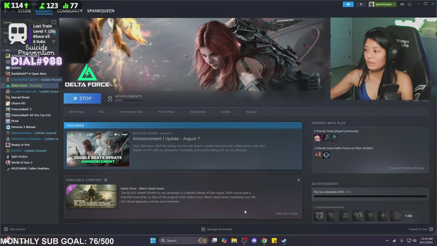Open Support link
This screenshot has height=246, width=437.
(251, 112)
